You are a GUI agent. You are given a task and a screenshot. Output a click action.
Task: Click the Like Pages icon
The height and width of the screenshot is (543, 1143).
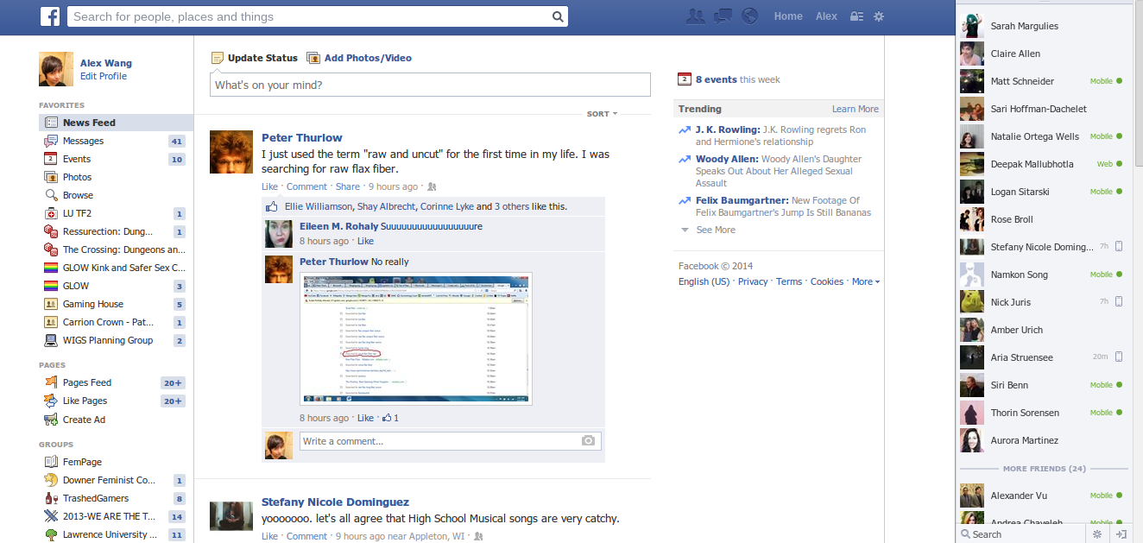point(51,401)
